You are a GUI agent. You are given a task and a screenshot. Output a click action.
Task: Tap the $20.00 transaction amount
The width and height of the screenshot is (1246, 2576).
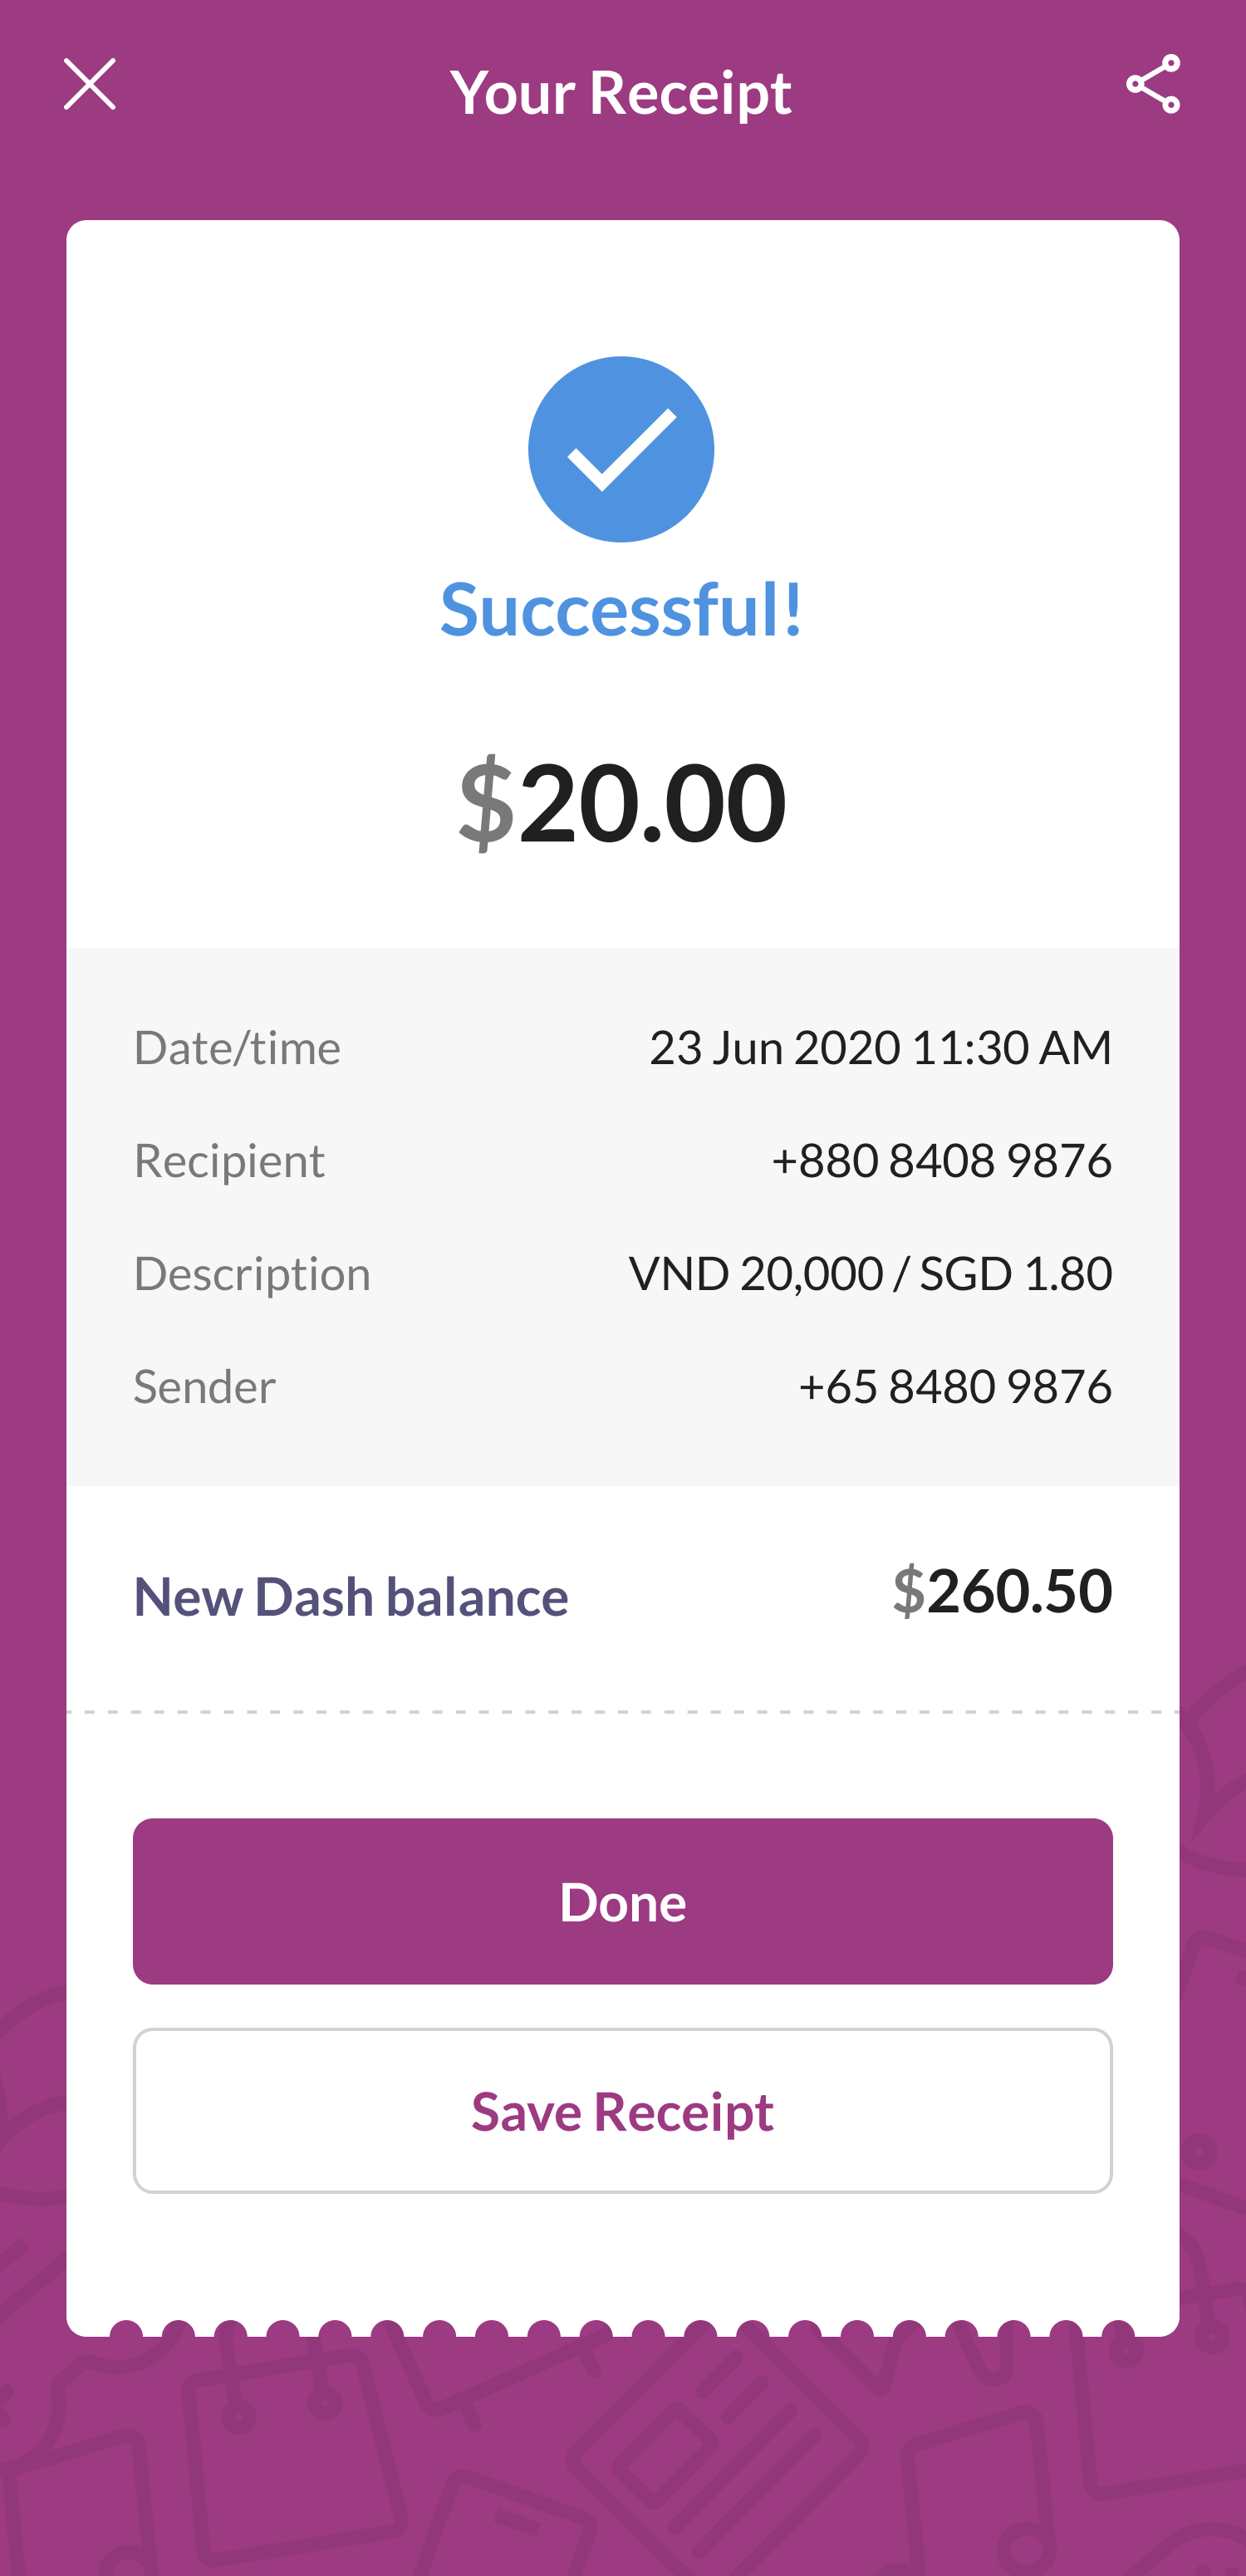click(x=622, y=802)
